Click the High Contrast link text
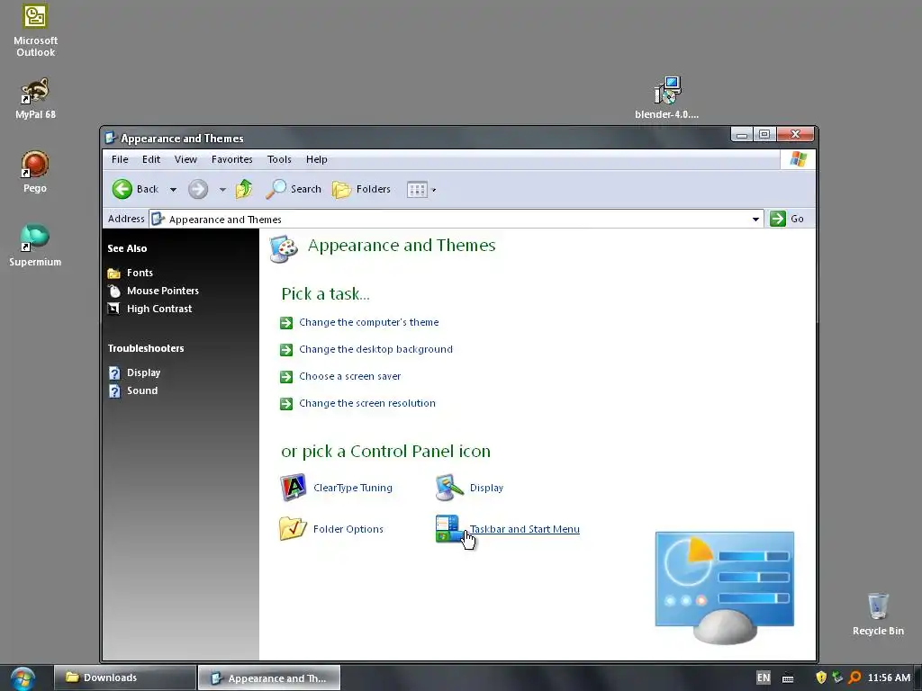The height and width of the screenshot is (691, 922). (x=159, y=309)
